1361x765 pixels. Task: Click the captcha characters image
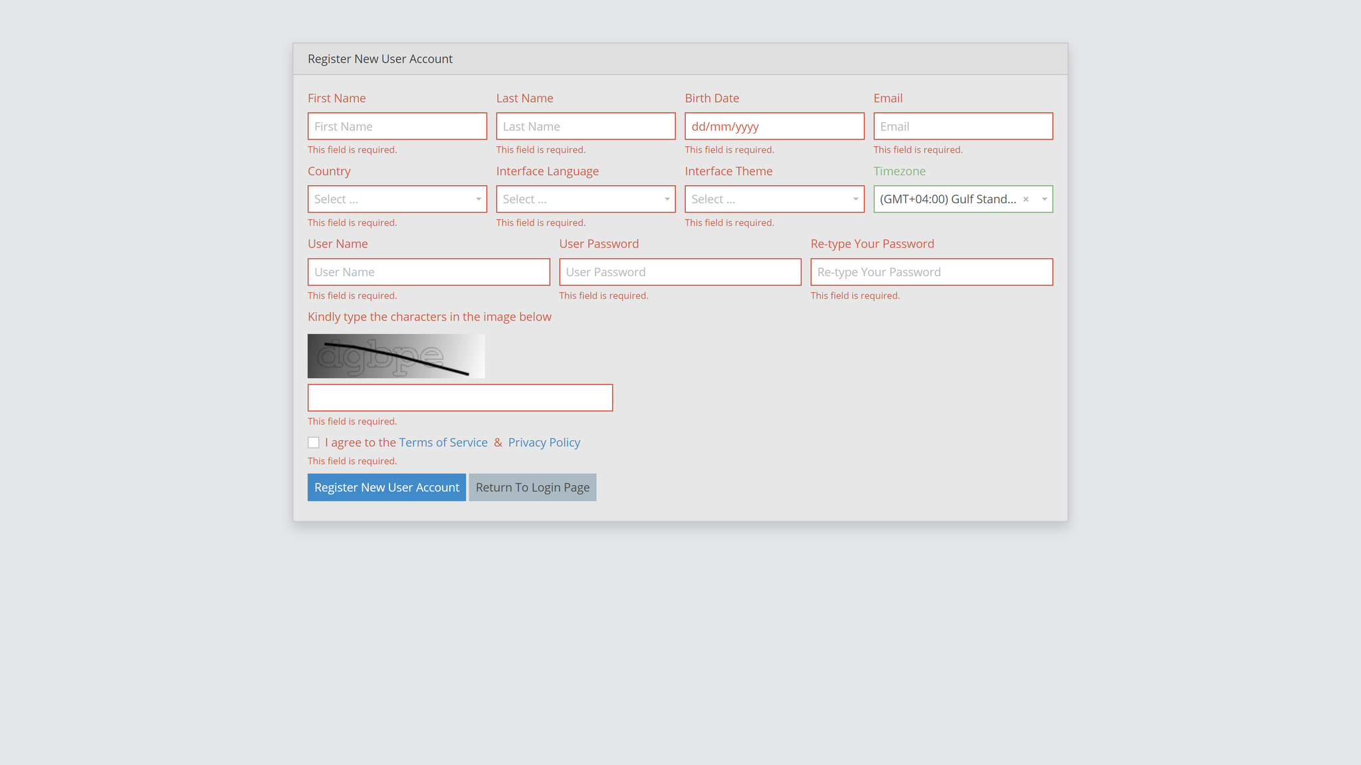(395, 355)
